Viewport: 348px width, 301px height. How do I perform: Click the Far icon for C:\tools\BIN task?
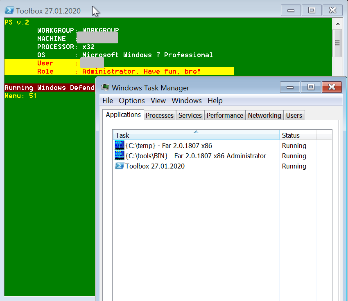[x=119, y=155]
